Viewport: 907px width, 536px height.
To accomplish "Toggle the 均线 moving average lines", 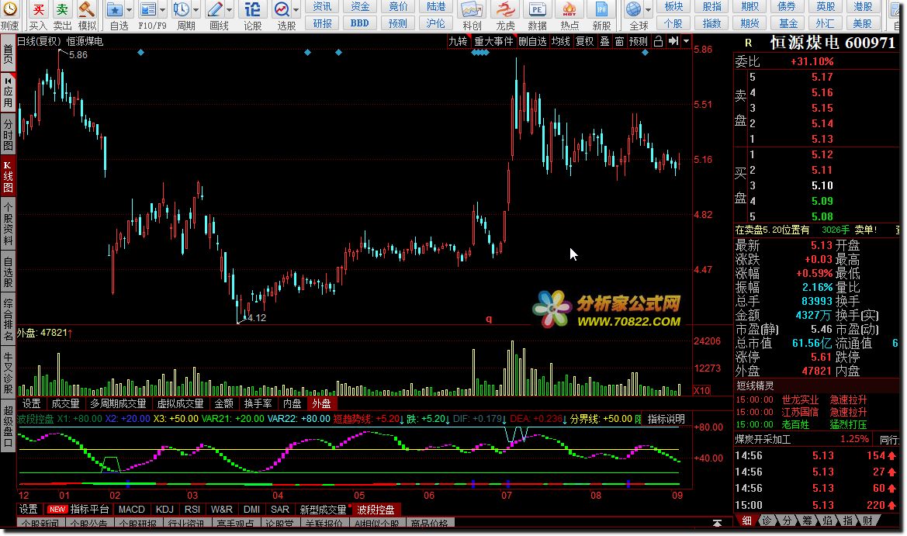I will point(560,41).
